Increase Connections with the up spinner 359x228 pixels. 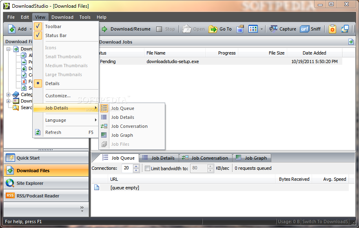pos(136,166)
